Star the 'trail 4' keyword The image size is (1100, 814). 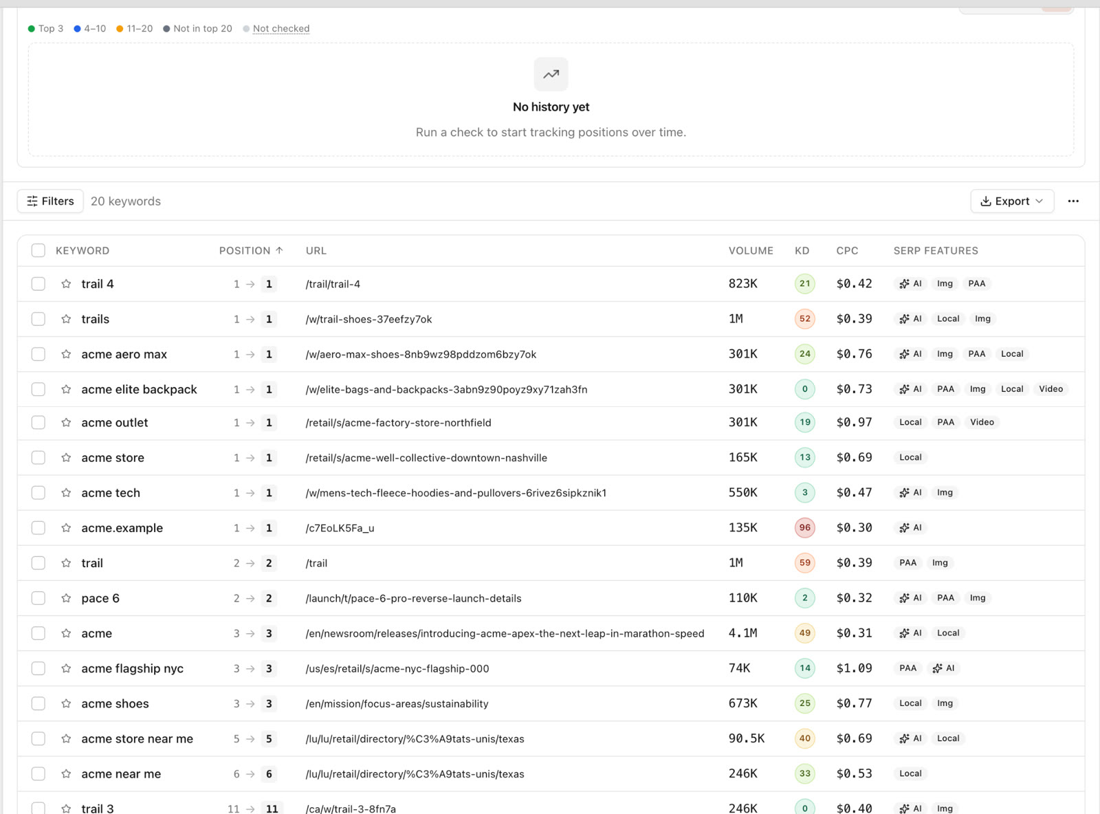click(66, 284)
